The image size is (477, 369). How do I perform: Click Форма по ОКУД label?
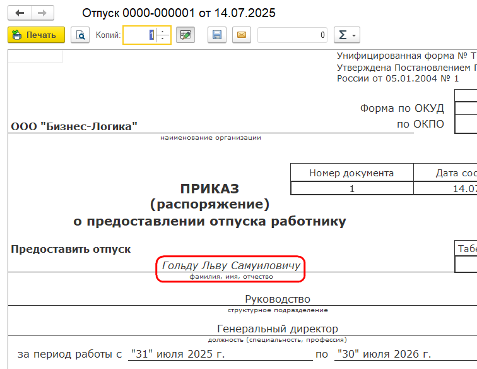pos(402,108)
